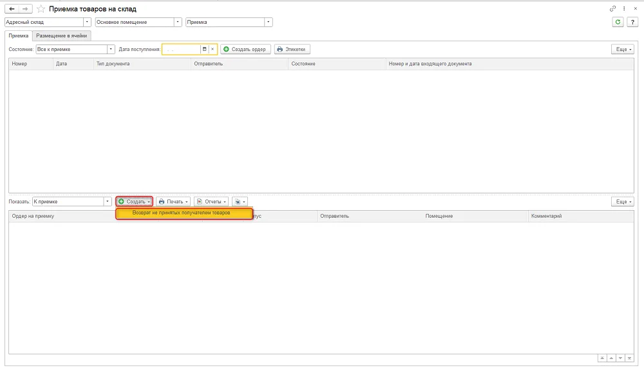Go forward with the right arrow

coord(25,8)
